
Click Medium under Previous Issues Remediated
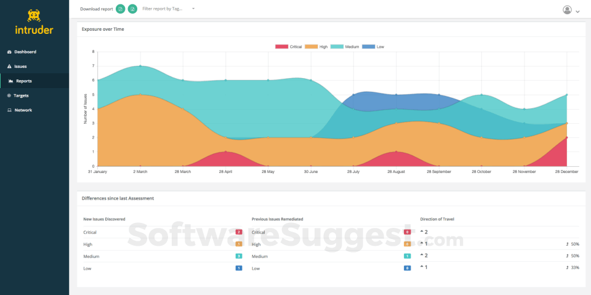pyautogui.click(x=260, y=256)
